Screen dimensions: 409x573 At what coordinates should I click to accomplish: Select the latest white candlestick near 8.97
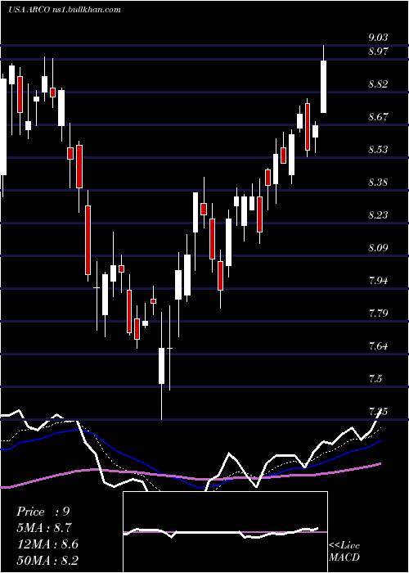click(x=324, y=87)
